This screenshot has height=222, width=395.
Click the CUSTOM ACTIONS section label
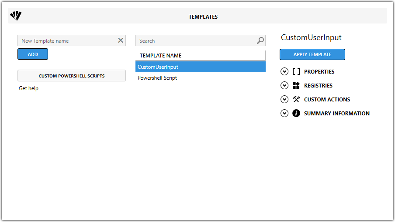click(x=327, y=100)
